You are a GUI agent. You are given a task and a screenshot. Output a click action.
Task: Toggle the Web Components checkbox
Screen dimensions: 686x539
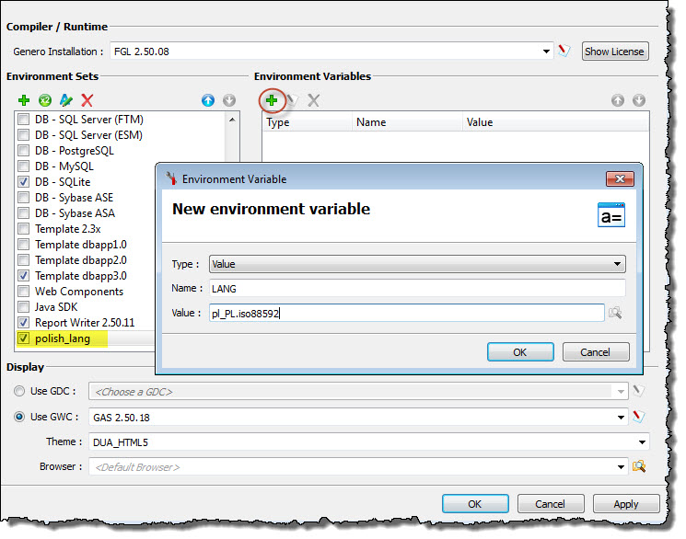coord(24,292)
